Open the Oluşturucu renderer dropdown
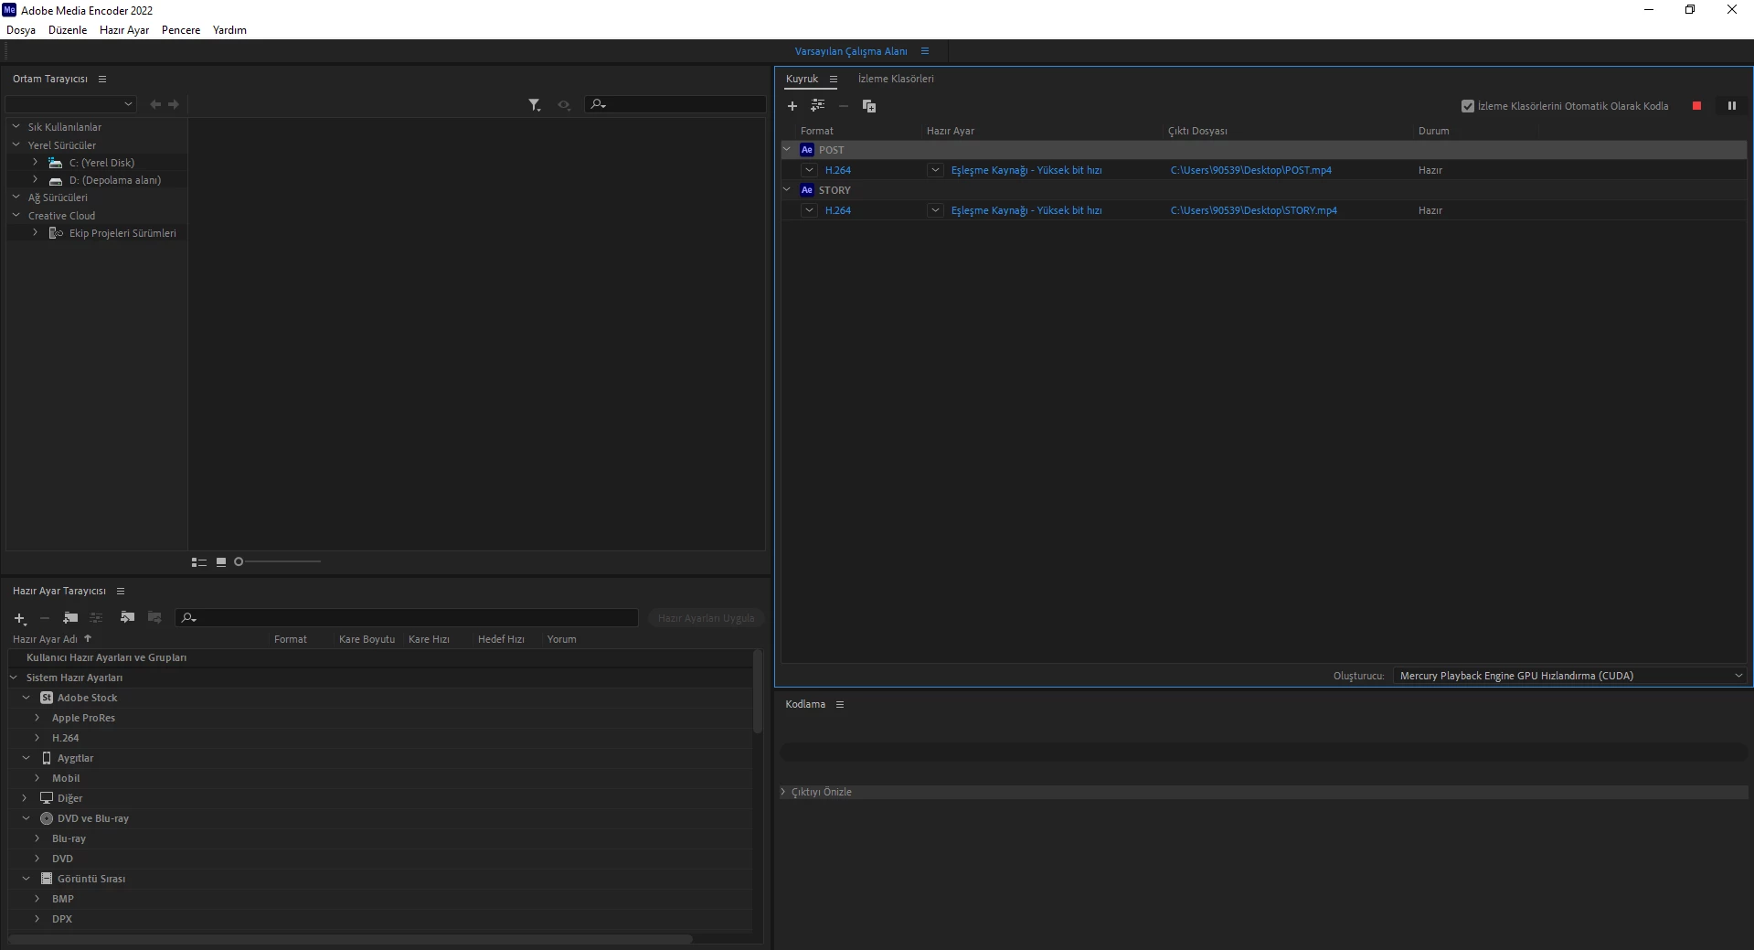Screen dimensions: 1754x950 (x=1569, y=676)
